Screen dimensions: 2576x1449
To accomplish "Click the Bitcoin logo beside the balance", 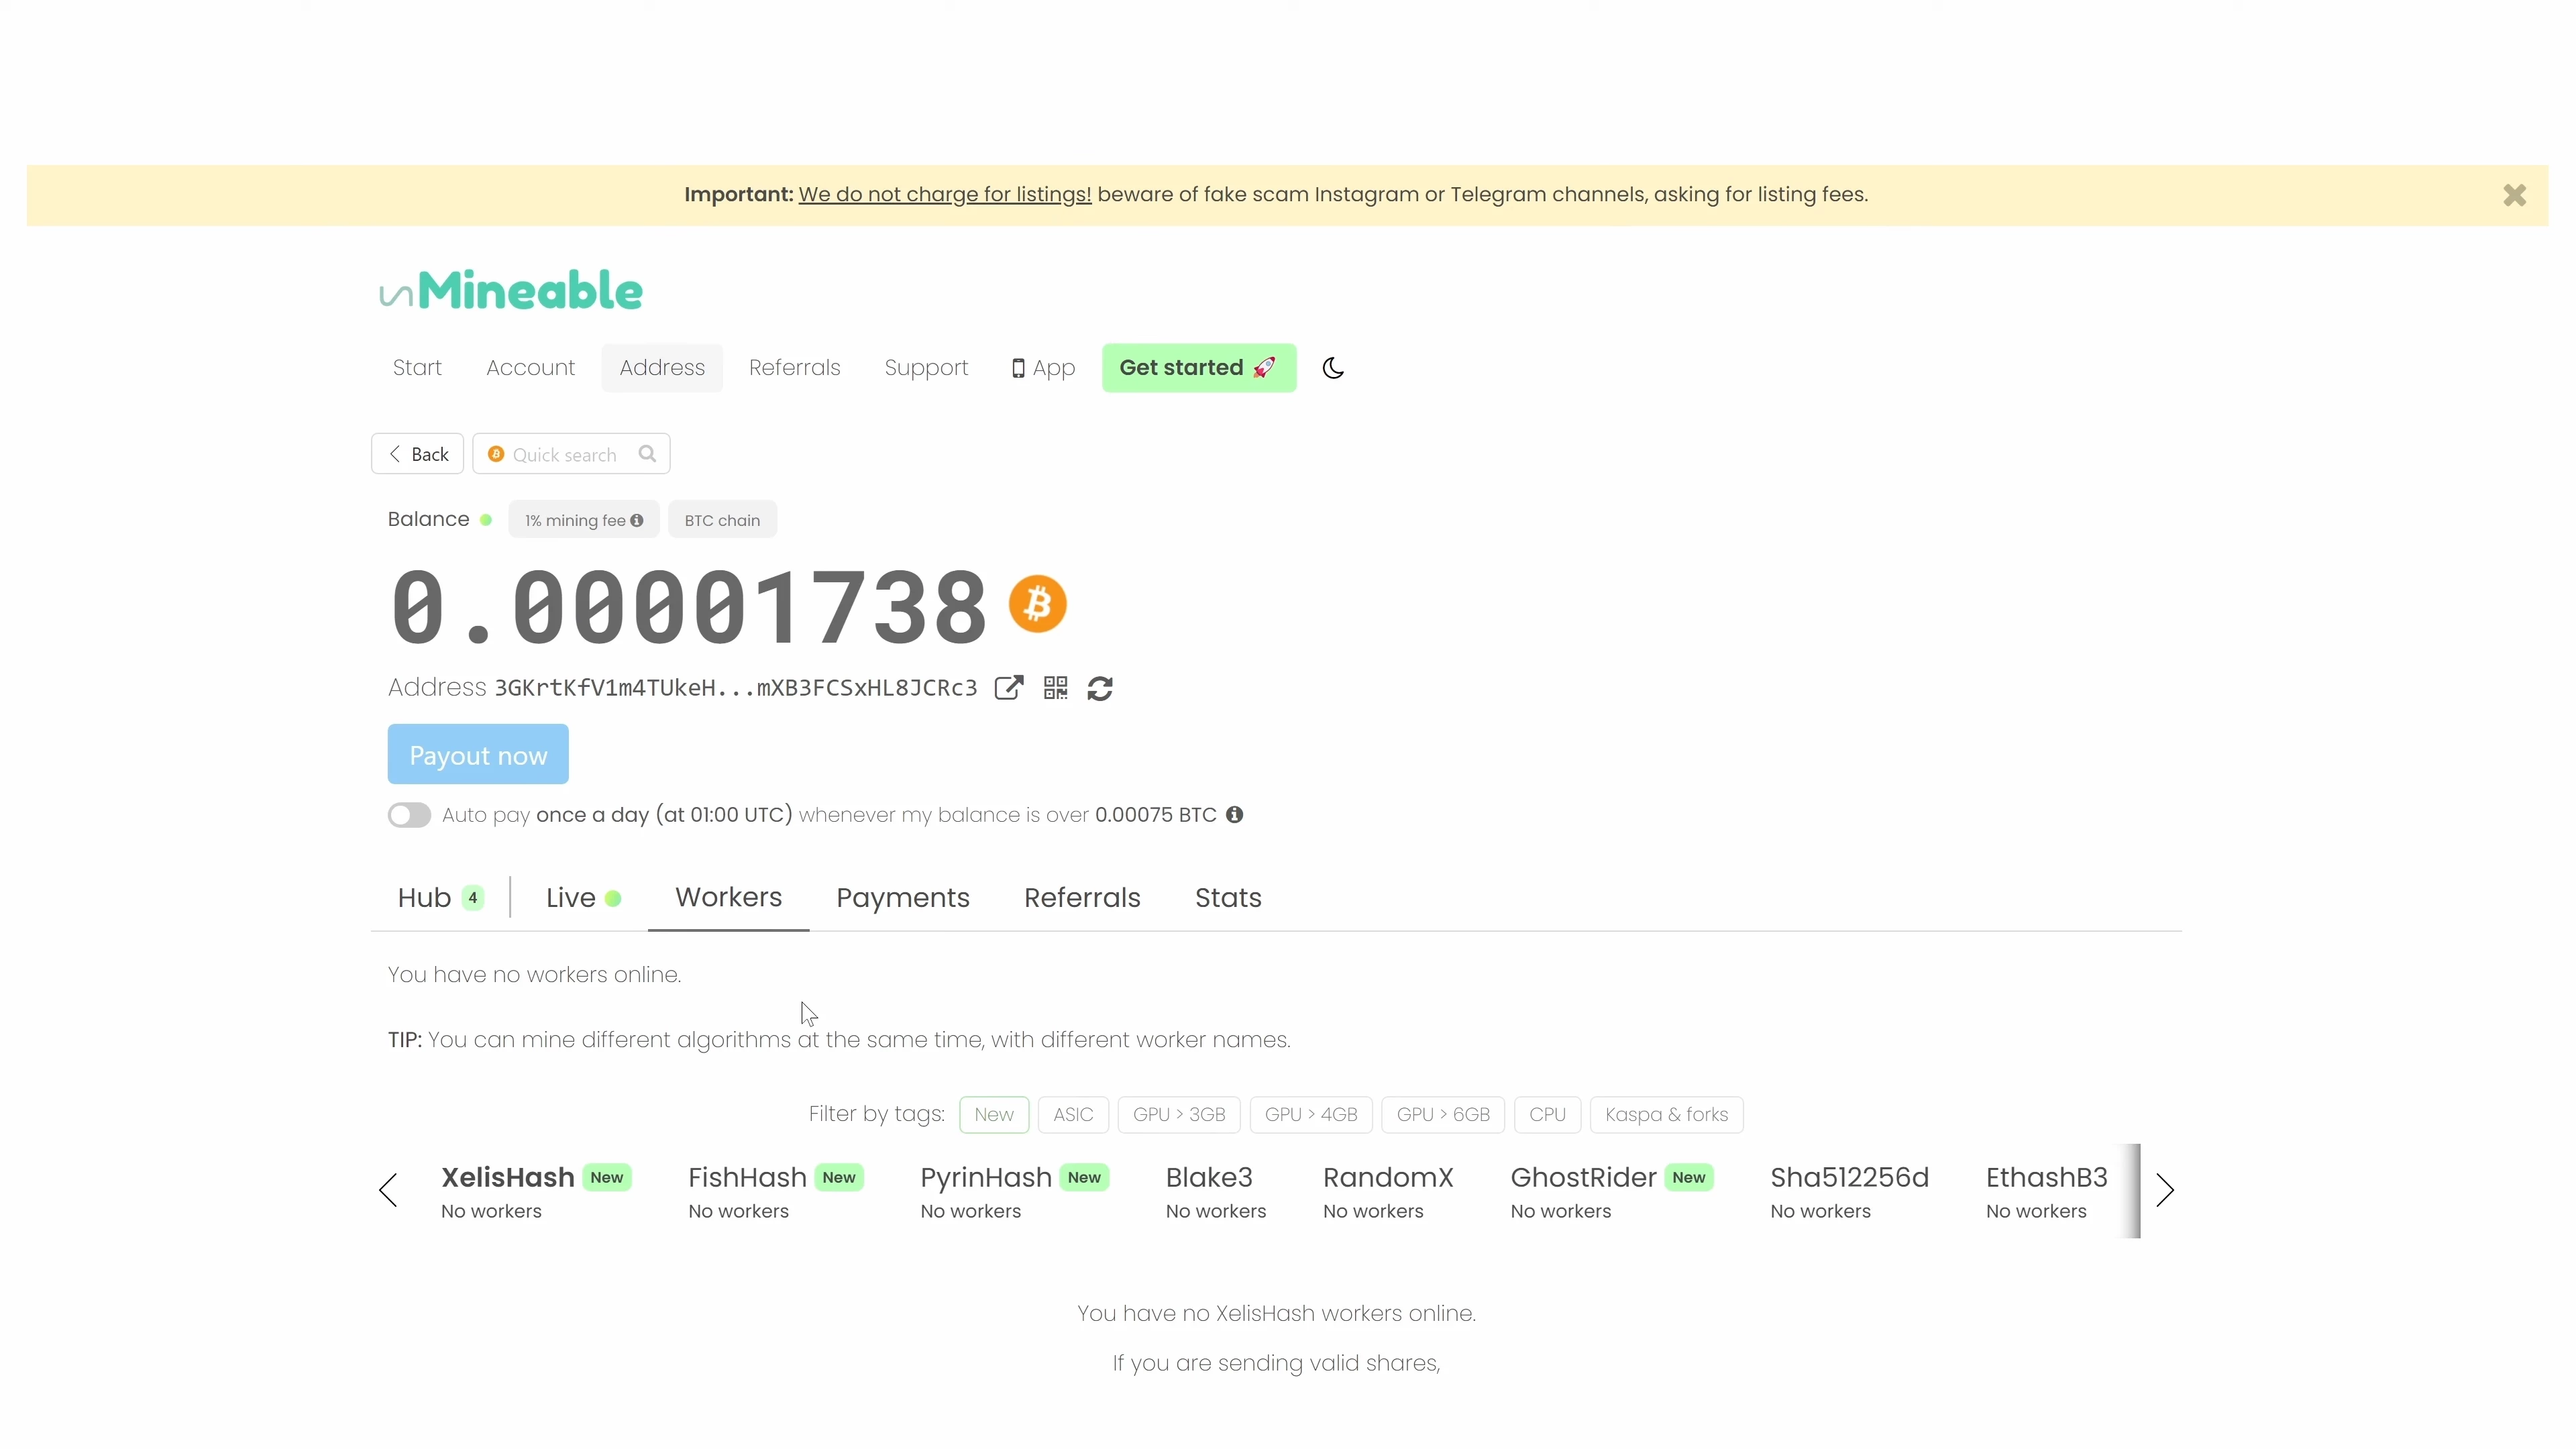I will [x=1037, y=604].
